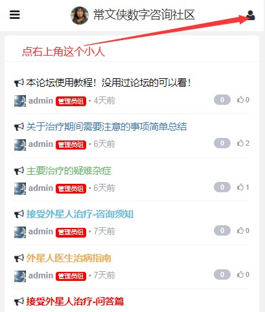The image size is (265, 312).
Task: Click the thumbs-up icon on 本论坛使用教程 post
Action: pos(240,100)
